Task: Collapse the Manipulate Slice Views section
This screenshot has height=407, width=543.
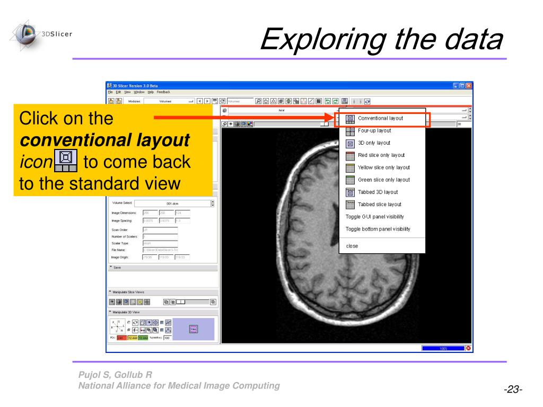Action: click(163, 292)
